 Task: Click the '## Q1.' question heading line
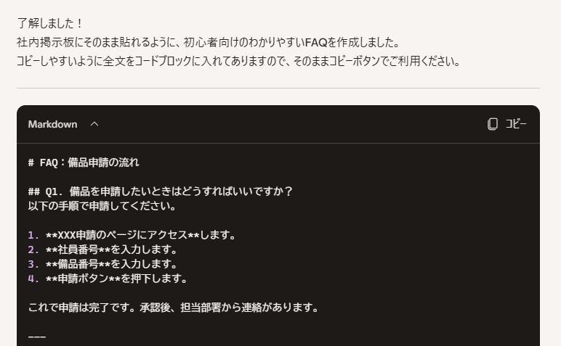click(x=161, y=191)
